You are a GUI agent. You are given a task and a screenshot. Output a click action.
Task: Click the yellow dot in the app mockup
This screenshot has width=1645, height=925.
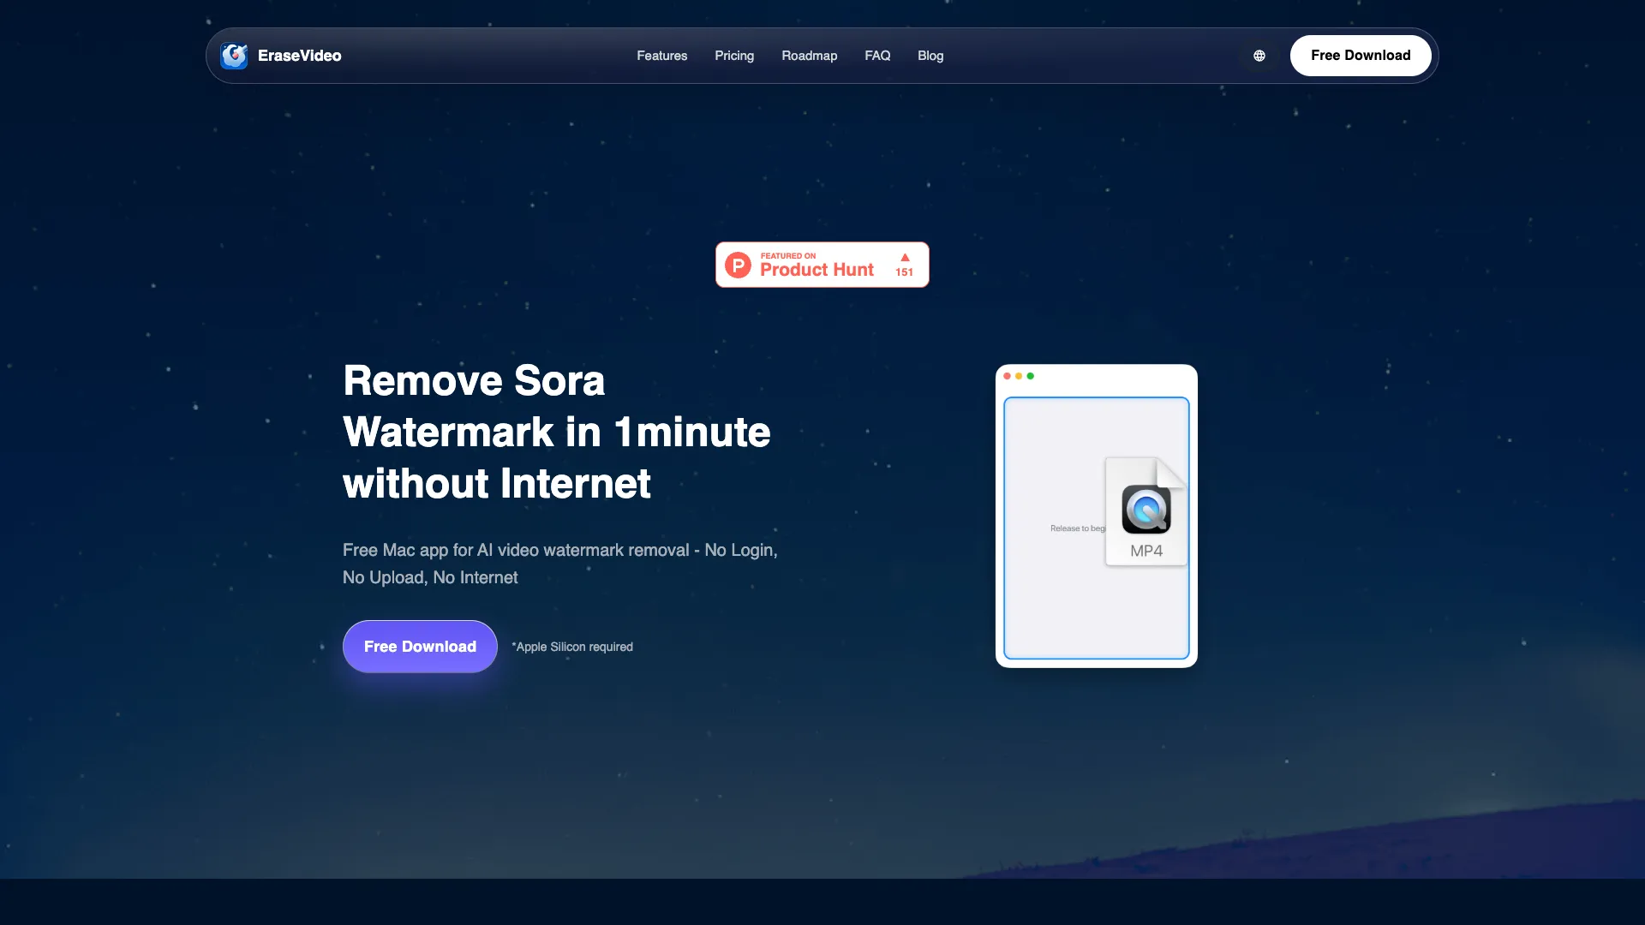[x=1019, y=375]
